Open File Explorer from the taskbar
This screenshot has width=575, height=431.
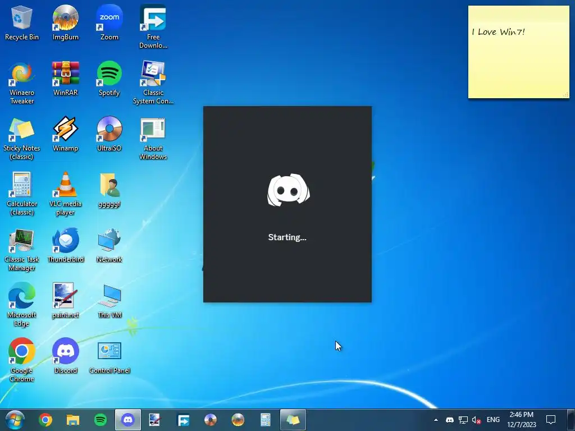[x=72, y=420]
